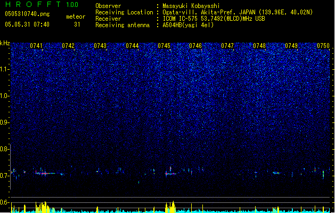Screen dimensions: 335x213
Task: Click the 0744 time marker
Action: coord(132,46)
